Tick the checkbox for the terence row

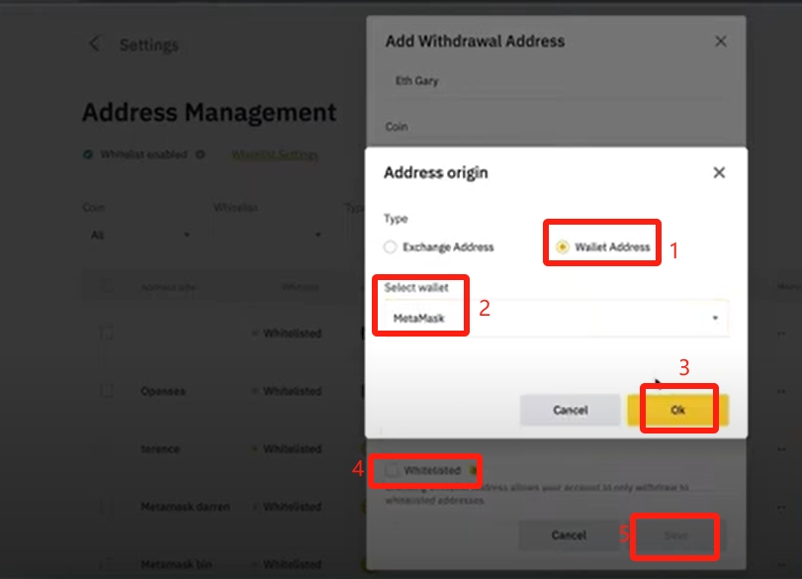tap(107, 448)
